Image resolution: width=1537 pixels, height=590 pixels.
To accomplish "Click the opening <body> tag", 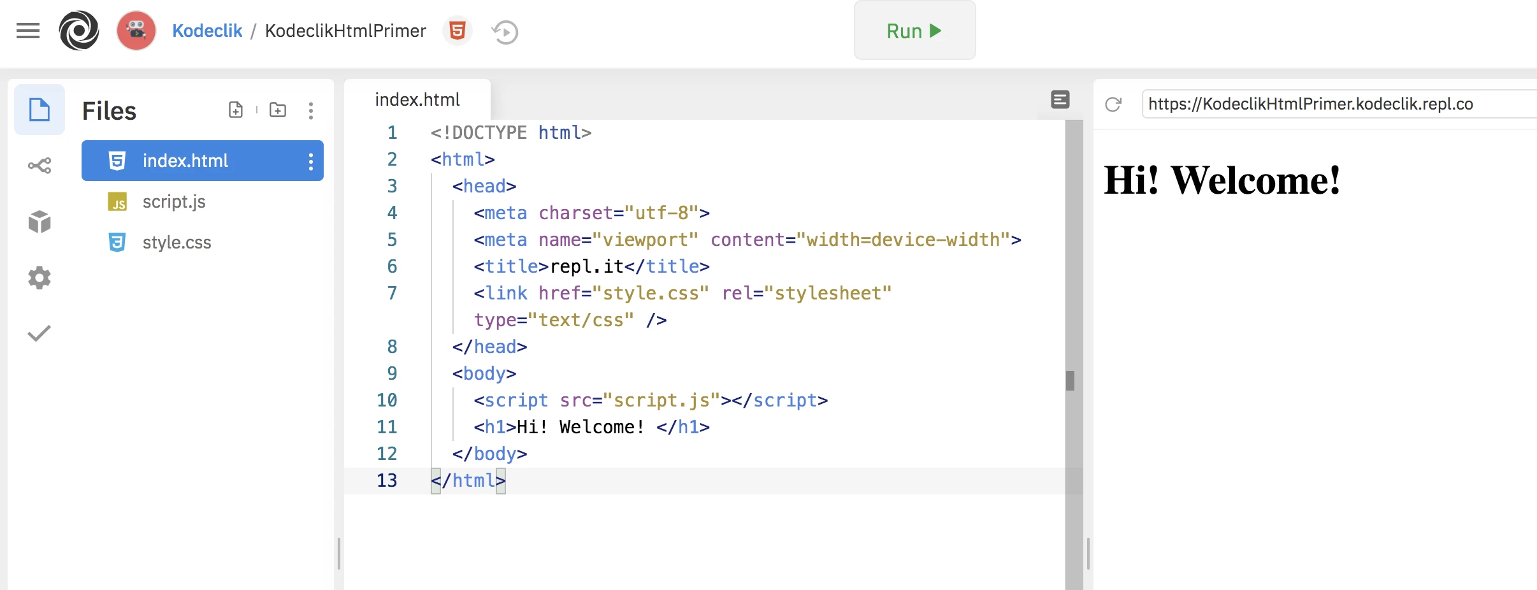I will point(484,373).
